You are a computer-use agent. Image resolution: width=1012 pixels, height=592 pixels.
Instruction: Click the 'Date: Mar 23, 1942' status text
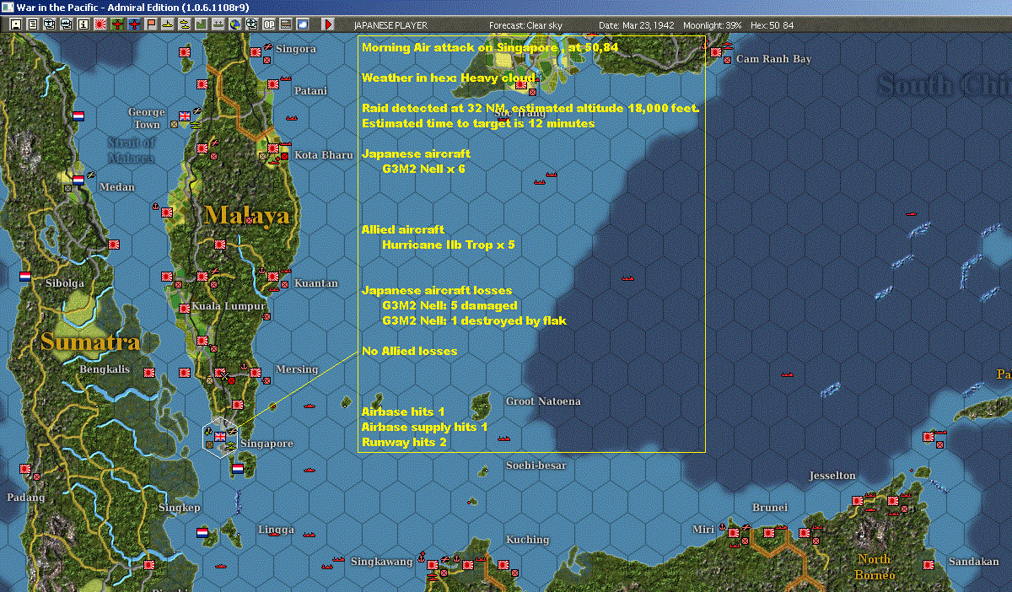[x=637, y=25]
